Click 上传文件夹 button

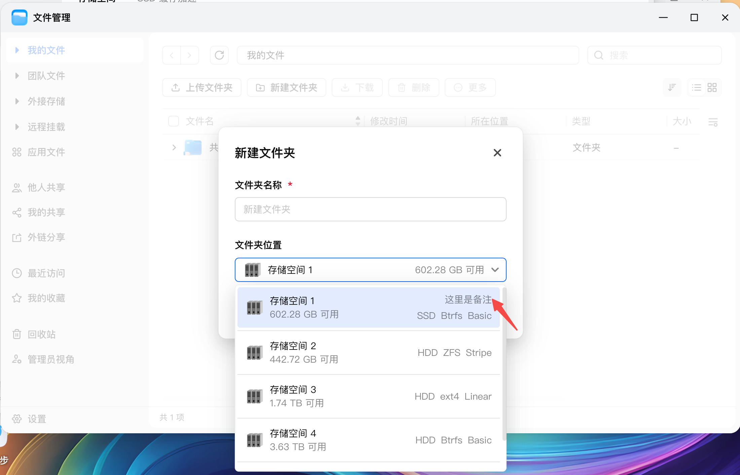(x=202, y=87)
